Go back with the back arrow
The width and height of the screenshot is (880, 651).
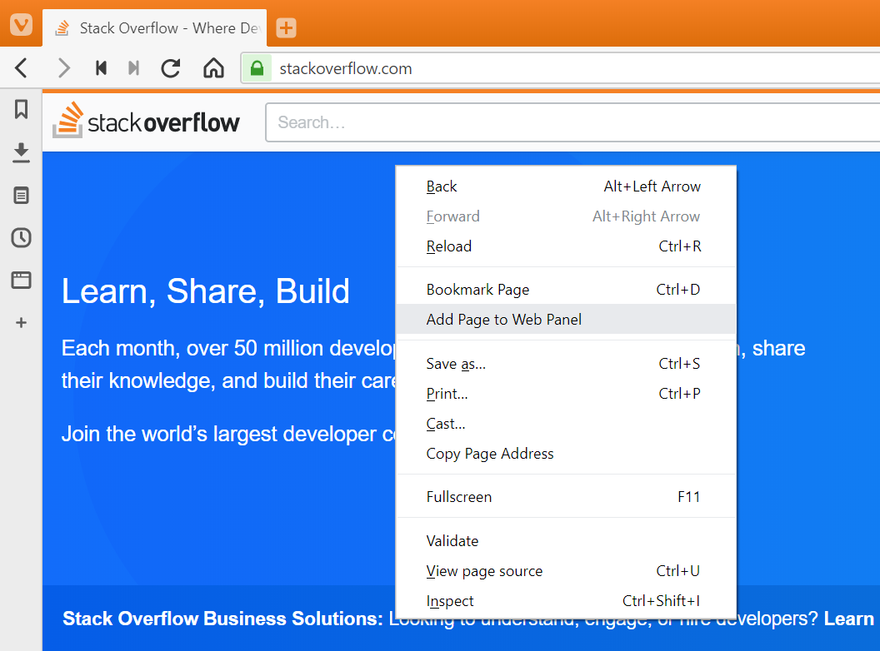click(22, 68)
